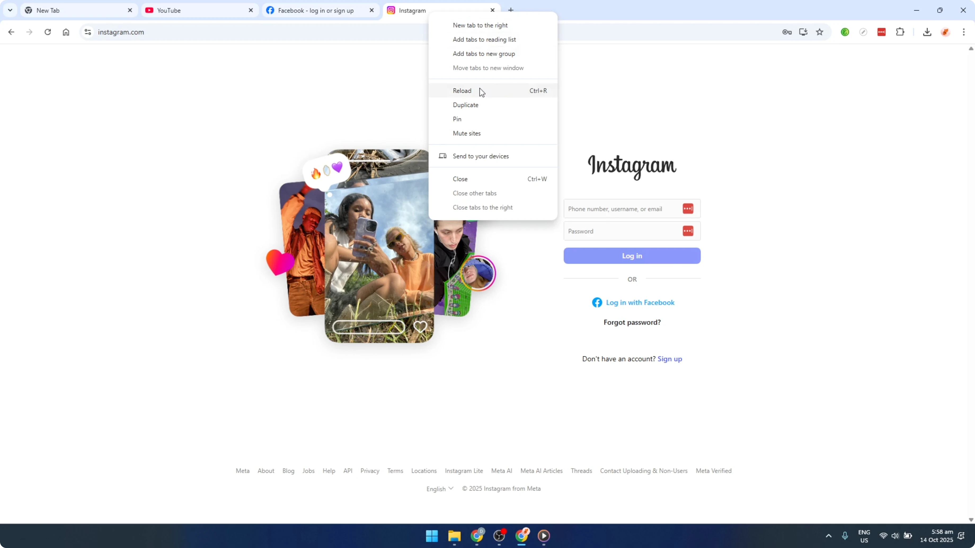Open the password manager key icon
The height and width of the screenshot is (548, 975).
pyautogui.click(x=787, y=32)
